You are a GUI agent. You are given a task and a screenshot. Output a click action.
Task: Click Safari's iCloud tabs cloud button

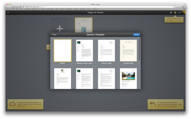click(x=17, y=7)
